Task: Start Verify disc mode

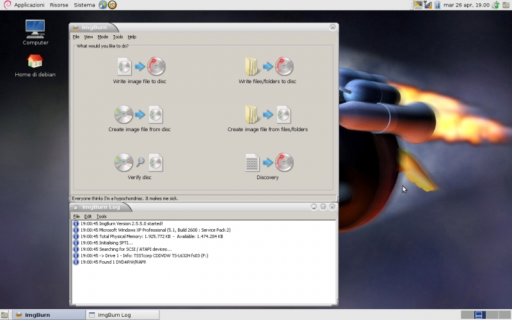Action: coord(140,166)
